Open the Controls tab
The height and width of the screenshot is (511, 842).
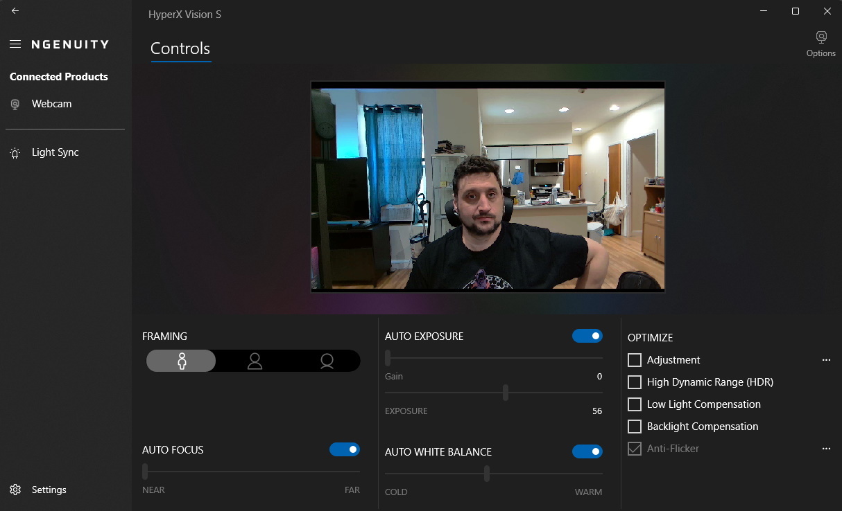pos(180,49)
